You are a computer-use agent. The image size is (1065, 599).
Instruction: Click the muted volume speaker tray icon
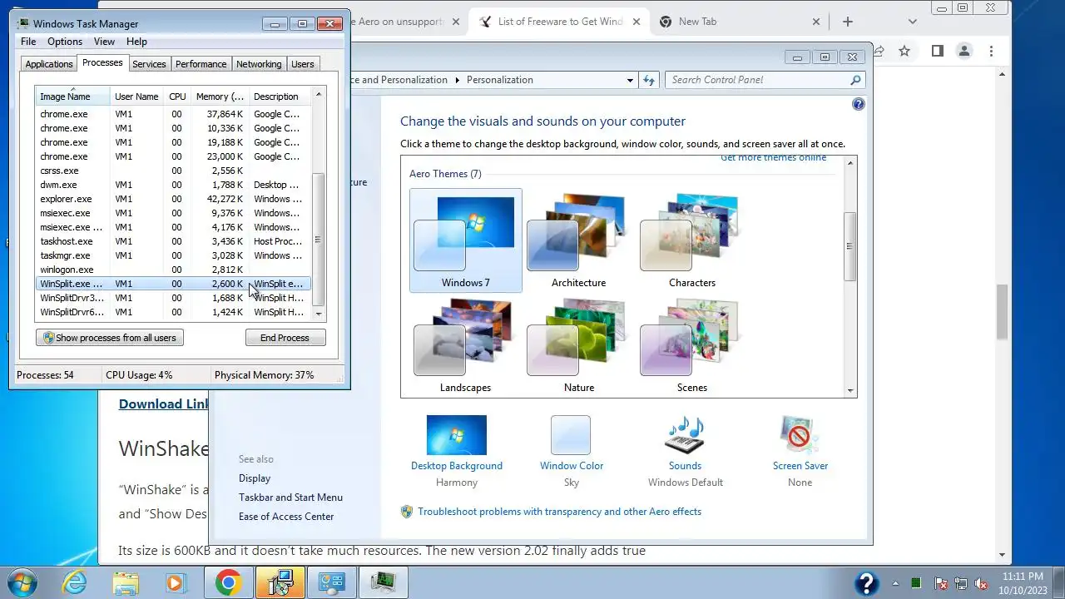tap(981, 583)
